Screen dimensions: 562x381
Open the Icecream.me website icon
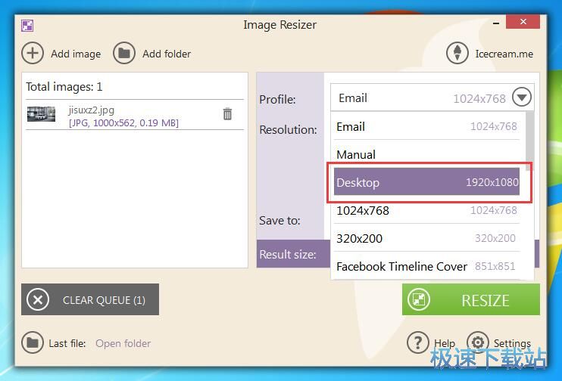click(x=457, y=53)
